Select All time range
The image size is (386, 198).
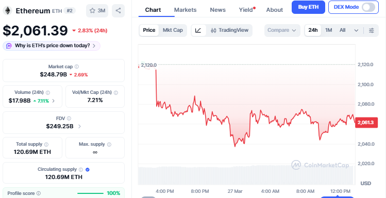coord(342,30)
